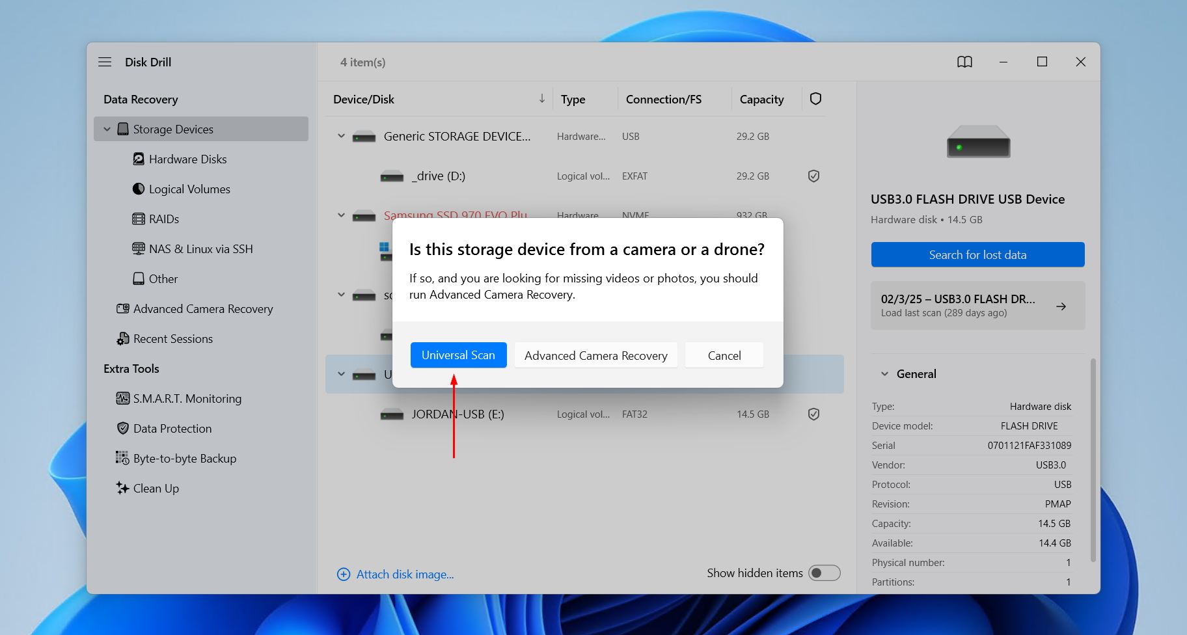The width and height of the screenshot is (1187, 635).
Task: Click the Device/Disk sort arrow
Action: click(x=541, y=99)
